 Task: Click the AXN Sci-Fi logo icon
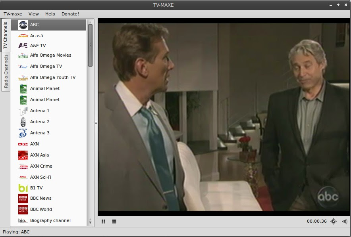point(23,178)
